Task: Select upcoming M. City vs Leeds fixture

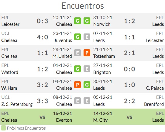Action: coord(129,117)
